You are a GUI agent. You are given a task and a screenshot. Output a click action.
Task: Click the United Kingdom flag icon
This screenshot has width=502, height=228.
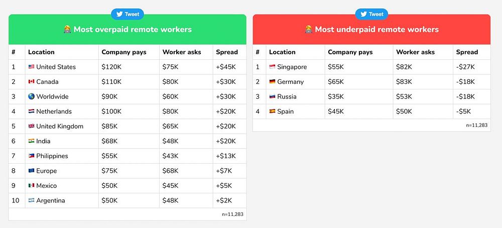pos(31,126)
